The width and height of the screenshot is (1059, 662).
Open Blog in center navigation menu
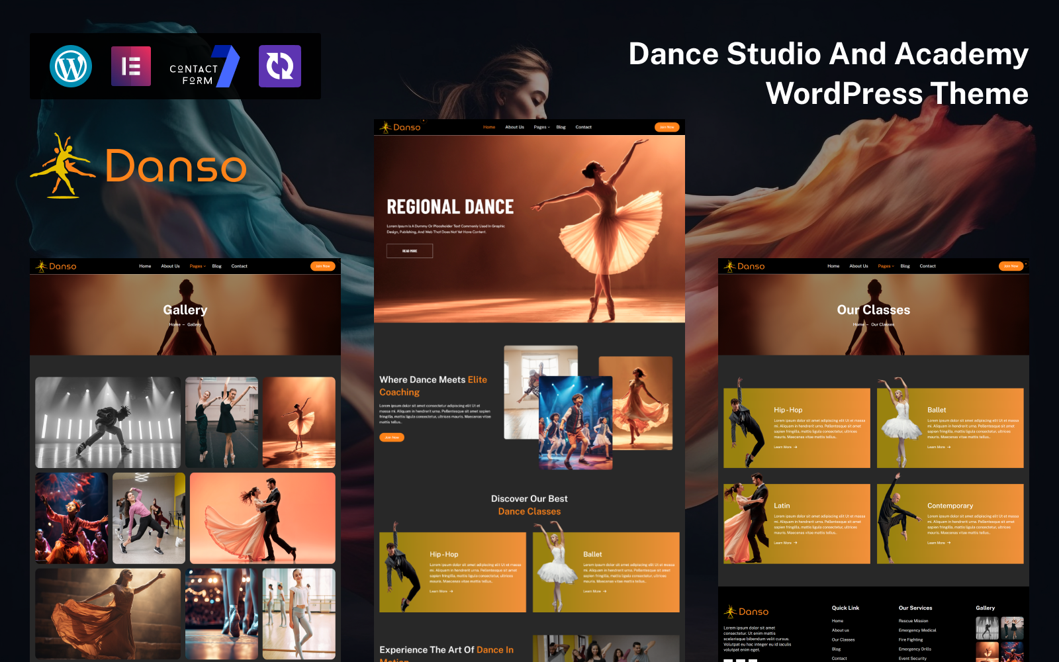(x=561, y=127)
